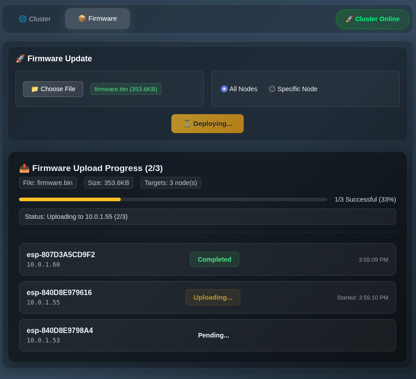Click the package icon on the Firmware tab

point(82,18)
